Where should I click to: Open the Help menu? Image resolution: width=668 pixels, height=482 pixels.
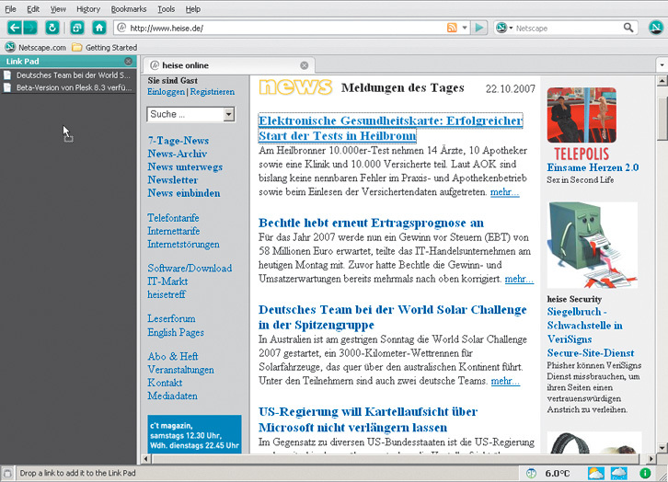[193, 9]
